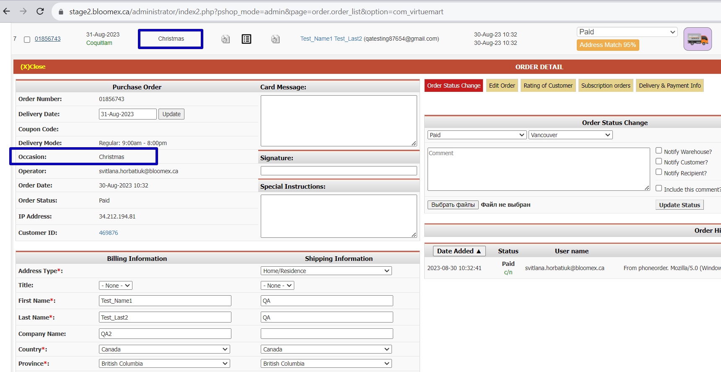Click the shipping Company Name field
The height and width of the screenshot is (372, 721).
[327, 334]
